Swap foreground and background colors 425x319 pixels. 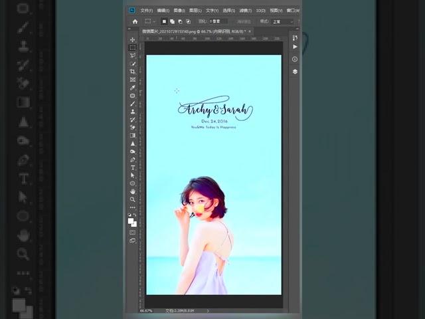tap(135, 215)
